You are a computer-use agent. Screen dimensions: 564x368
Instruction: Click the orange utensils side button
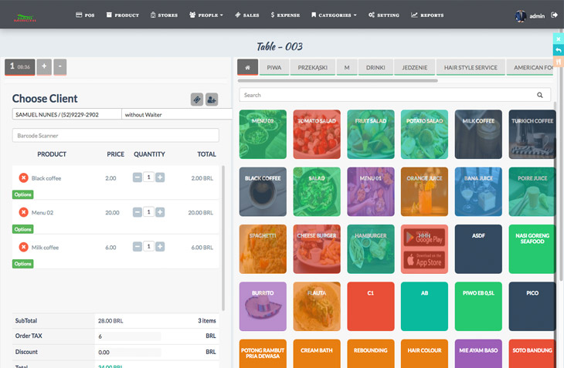click(559, 62)
